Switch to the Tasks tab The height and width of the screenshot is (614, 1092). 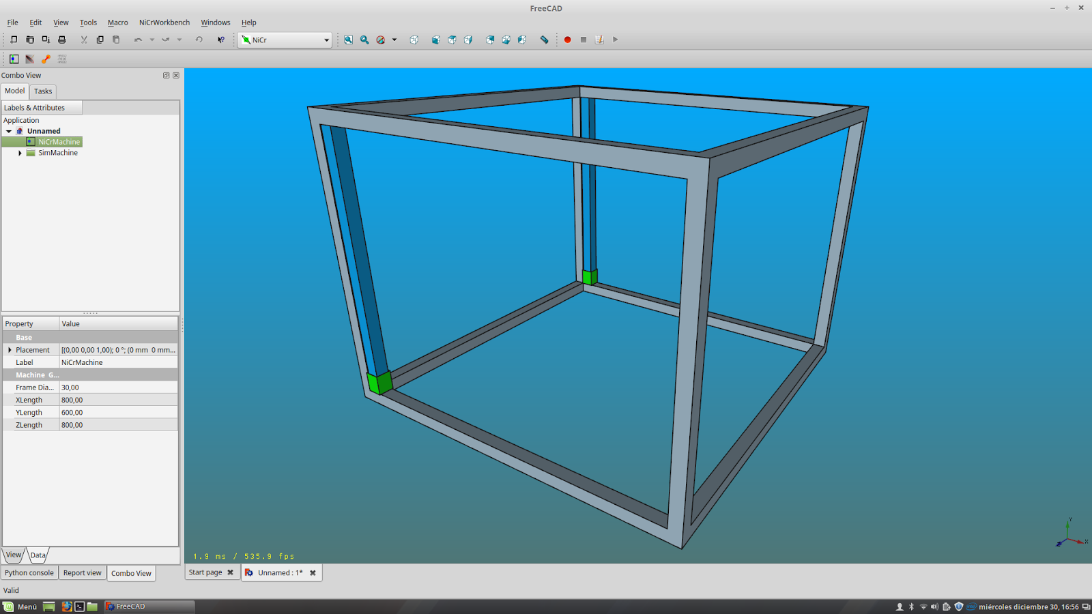coord(42,91)
